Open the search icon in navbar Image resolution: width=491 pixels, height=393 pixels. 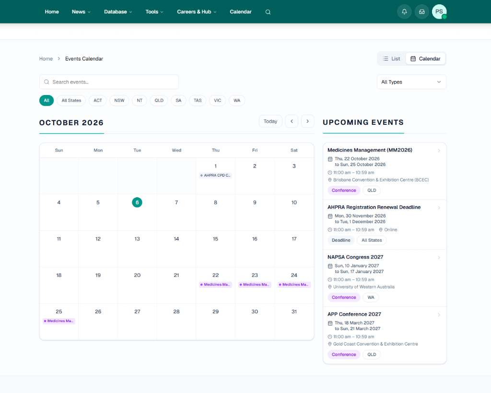(x=268, y=12)
